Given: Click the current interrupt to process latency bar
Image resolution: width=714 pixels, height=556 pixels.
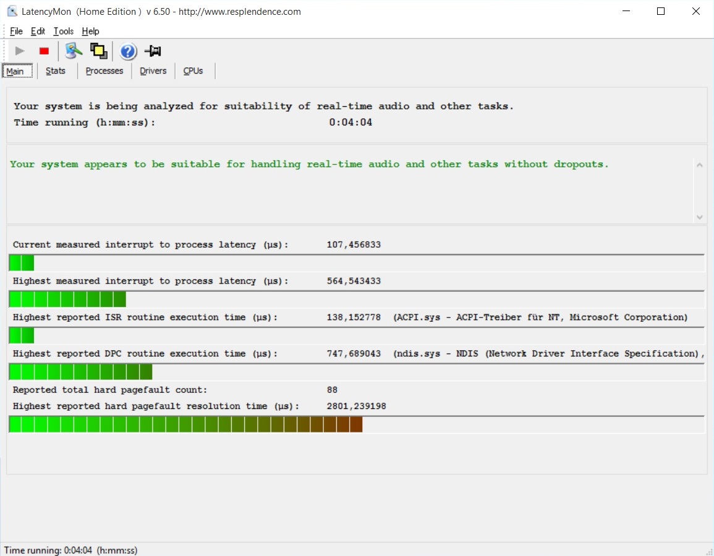Looking at the screenshot, I should pyautogui.click(x=357, y=263).
